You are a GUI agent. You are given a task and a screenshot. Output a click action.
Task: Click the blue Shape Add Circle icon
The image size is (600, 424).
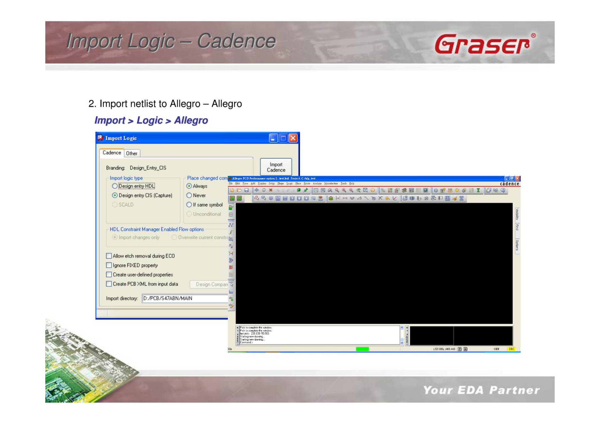271,198
